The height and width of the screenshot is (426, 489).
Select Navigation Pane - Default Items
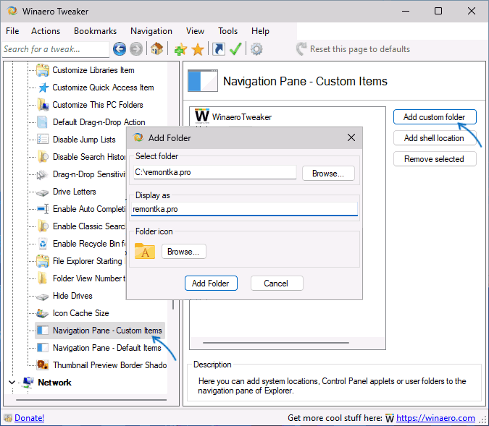click(107, 347)
